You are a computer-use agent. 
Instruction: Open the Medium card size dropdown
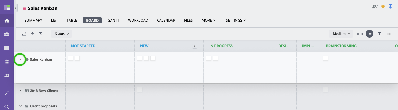coord(341,34)
